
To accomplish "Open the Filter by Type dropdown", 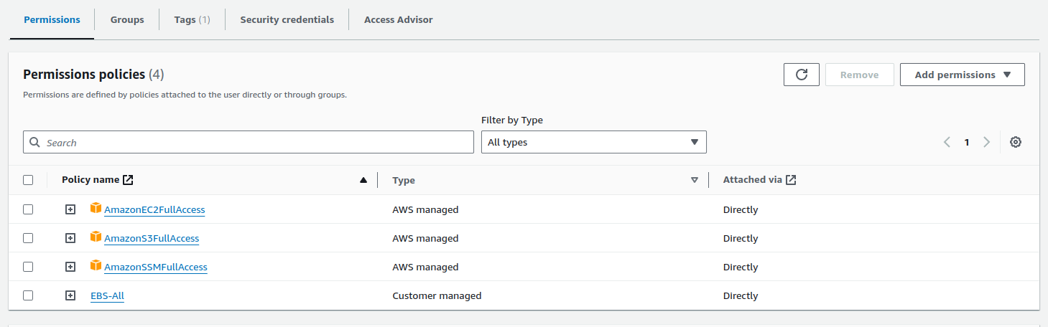I will pyautogui.click(x=594, y=142).
